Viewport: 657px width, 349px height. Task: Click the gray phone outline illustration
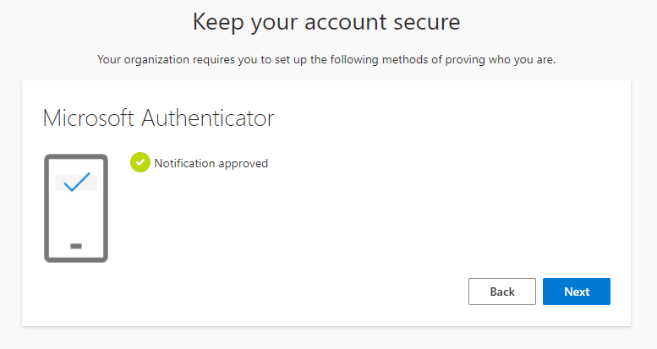click(76, 208)
